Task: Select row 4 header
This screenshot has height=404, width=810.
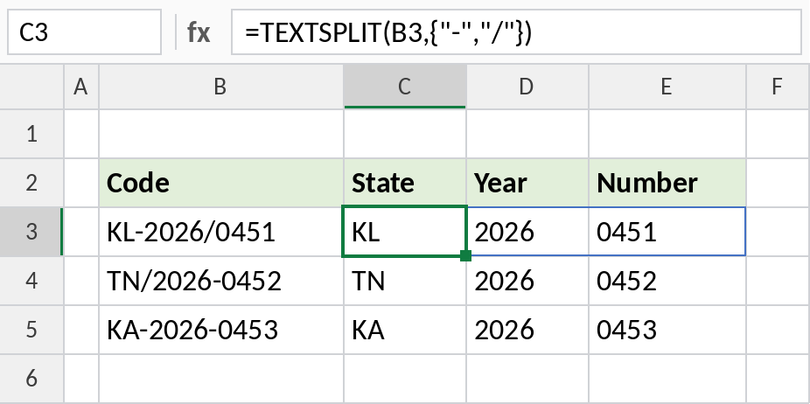Action: point(31,281)
